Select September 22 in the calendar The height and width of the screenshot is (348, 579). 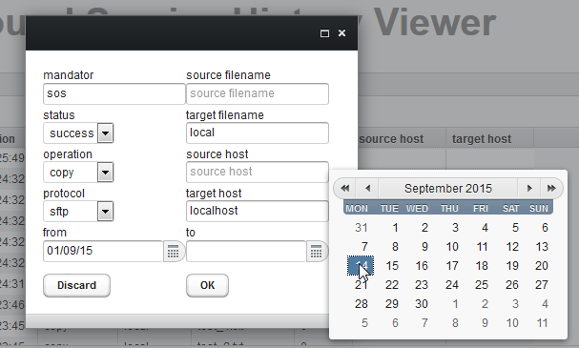[x=391, y=285]
